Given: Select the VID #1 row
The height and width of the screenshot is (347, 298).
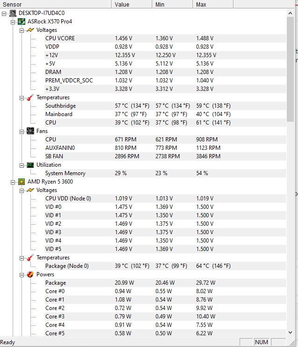Looking at the screenshot, I should [165, 215].
